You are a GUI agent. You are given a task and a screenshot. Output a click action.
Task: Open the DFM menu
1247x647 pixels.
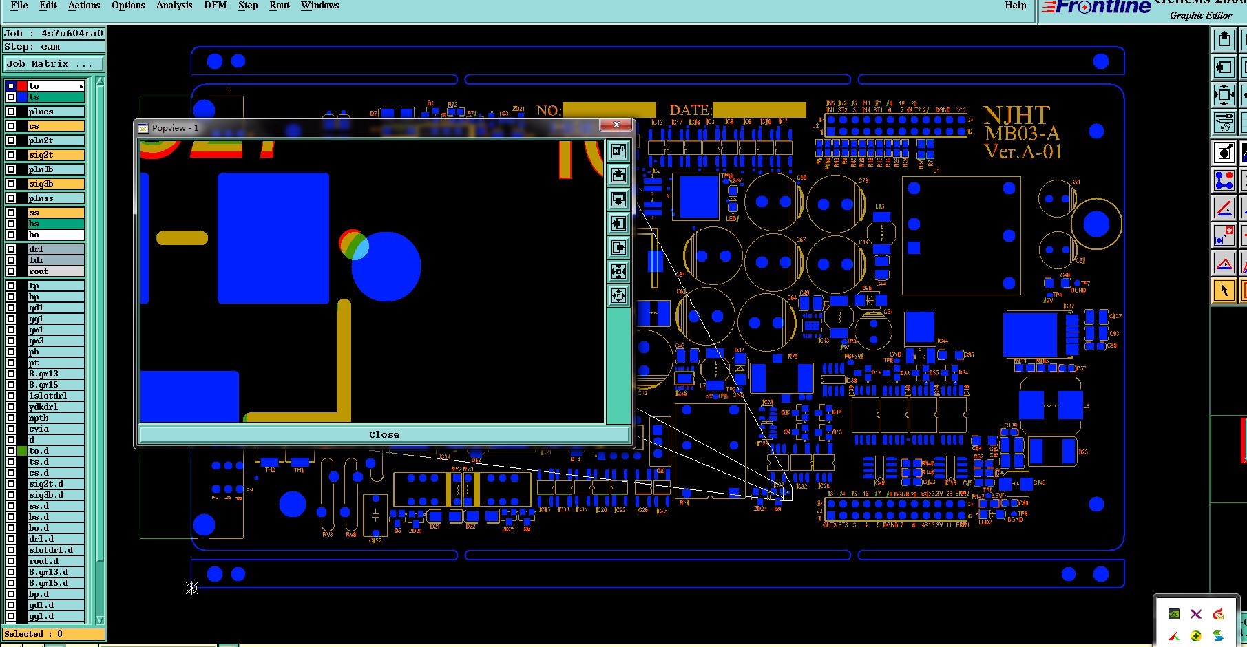point(216,6)
